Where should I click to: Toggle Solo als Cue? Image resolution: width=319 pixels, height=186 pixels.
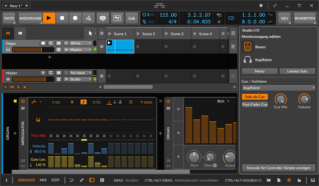click(255, 97)
